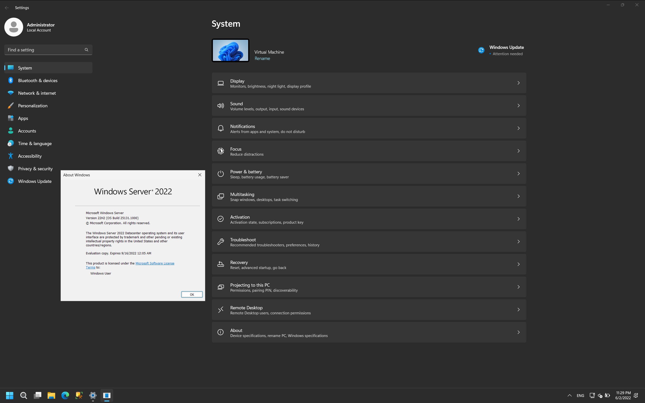Click the Power & battery icon
This screenshot has height=403, width=645.
pyautogui.click(x=221, y=174)
